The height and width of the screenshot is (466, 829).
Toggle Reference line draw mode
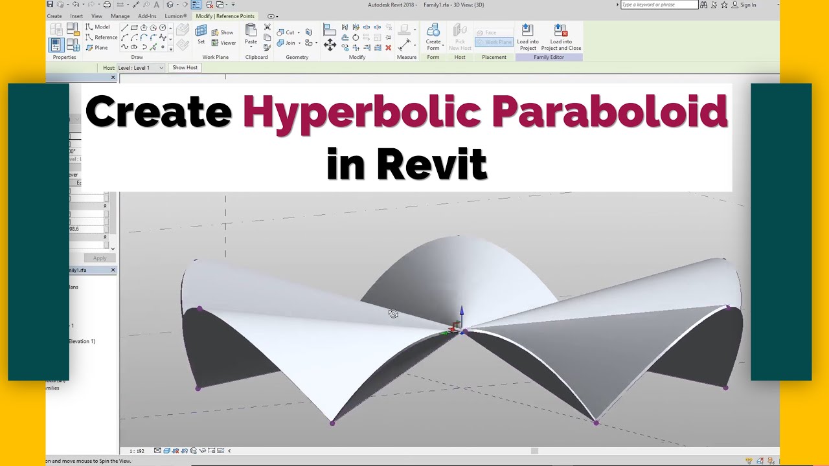(x=102, y=38)
